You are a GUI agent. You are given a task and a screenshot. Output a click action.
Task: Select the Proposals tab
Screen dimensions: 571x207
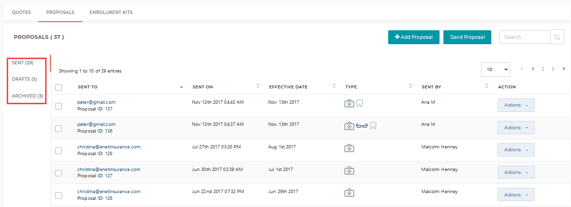point(60,12)
